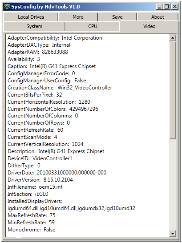Select the Availability: 3 line
This screenshot has height=243, width=182.
pyautogui.click(x=24, y=59)
